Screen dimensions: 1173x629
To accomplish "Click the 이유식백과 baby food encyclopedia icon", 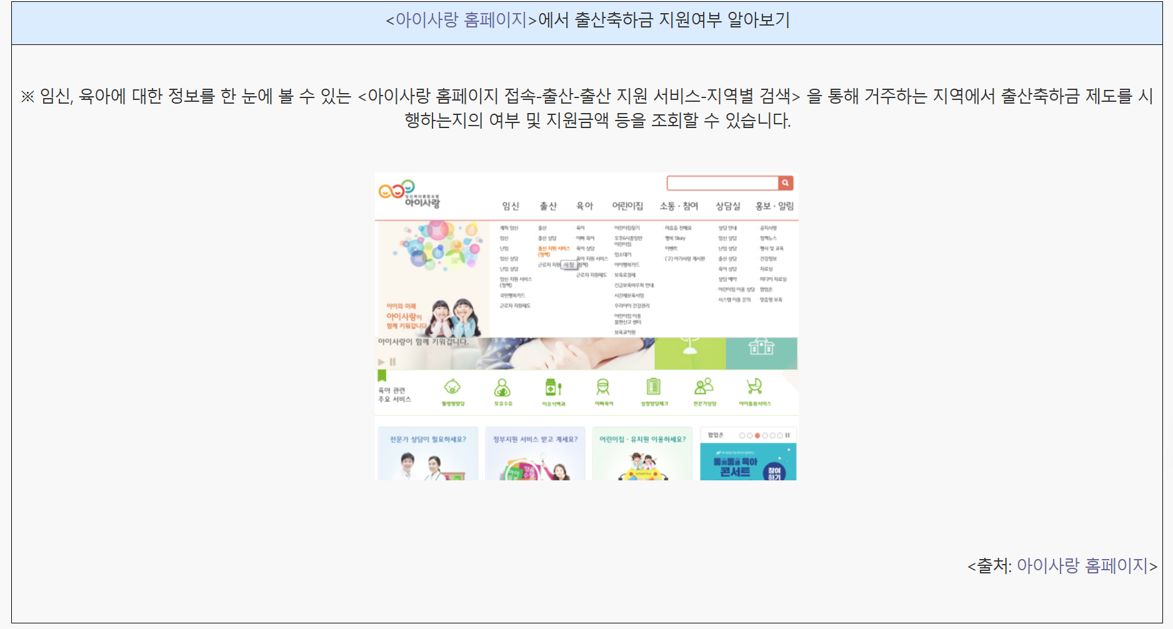I will click(x=554, y=389).
